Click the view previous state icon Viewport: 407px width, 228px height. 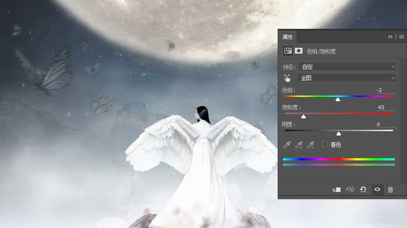pyautogui.click(x=350, y=190)
